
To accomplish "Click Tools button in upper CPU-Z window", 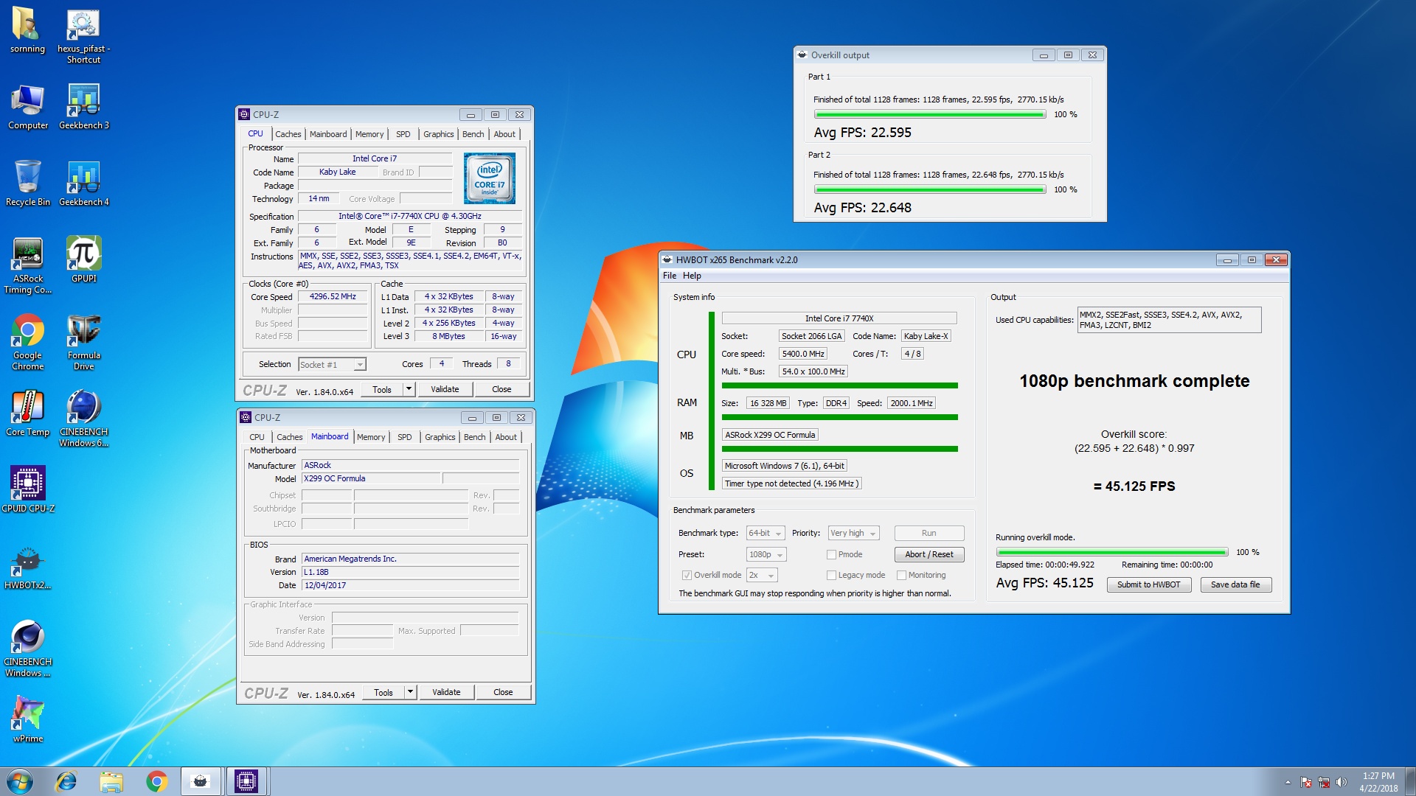I will [382, 389].
